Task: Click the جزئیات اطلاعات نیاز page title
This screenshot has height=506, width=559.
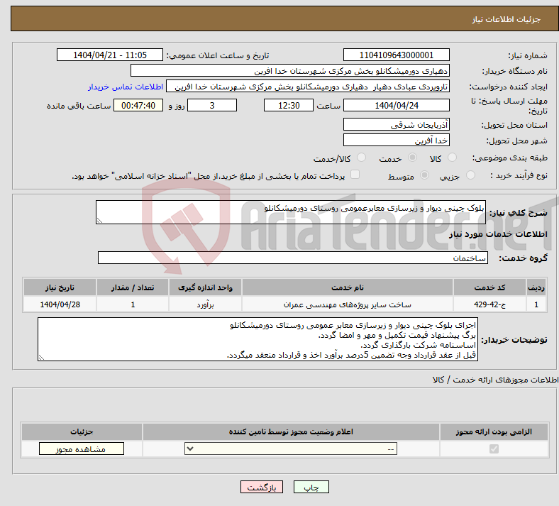Action: [507, 19]
